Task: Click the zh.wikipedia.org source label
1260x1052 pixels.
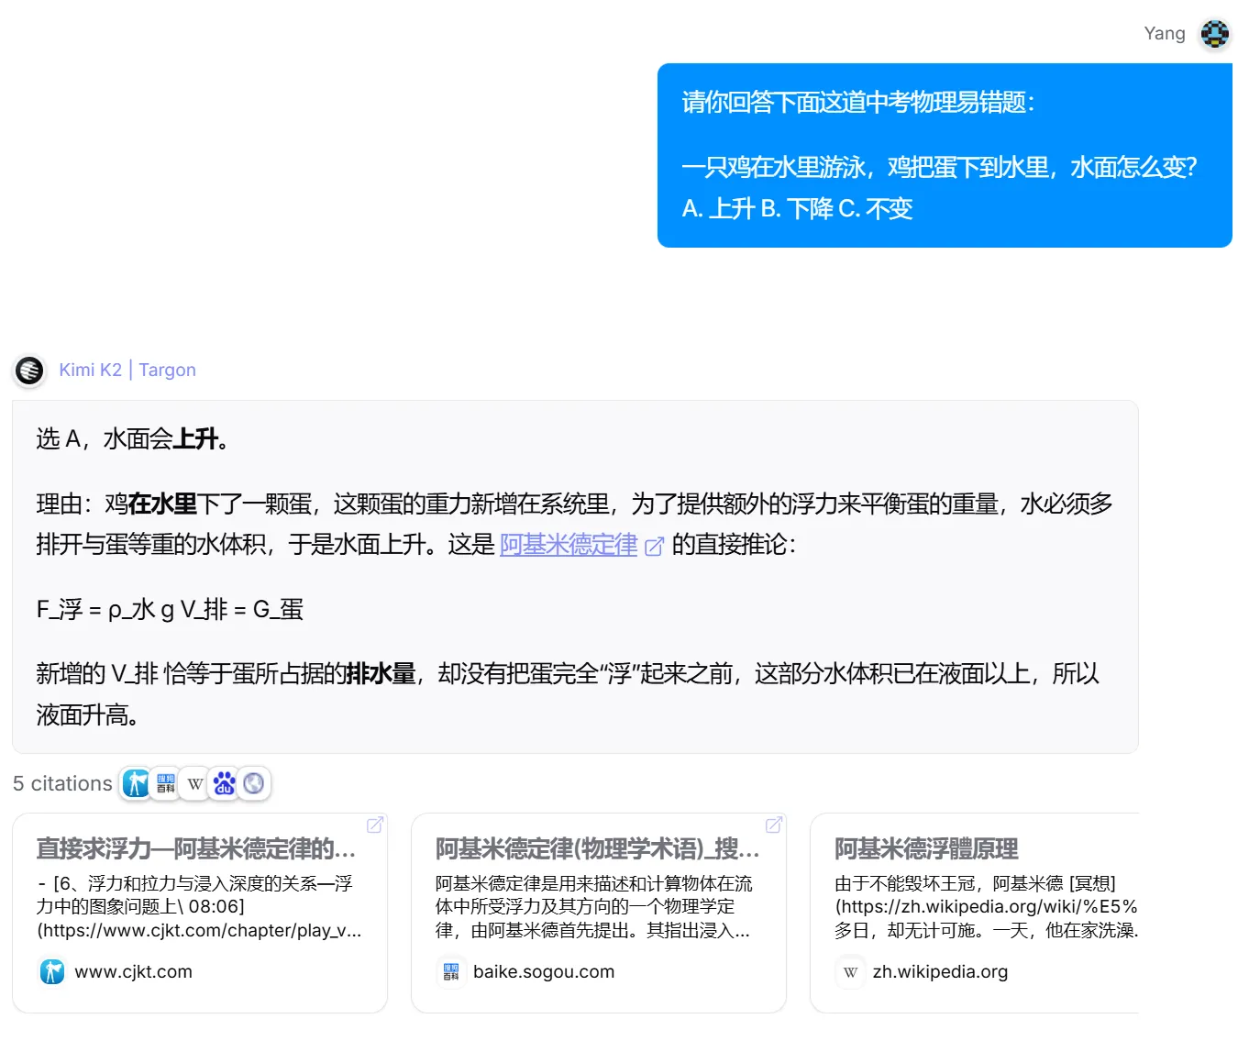Action: point(940,971)
